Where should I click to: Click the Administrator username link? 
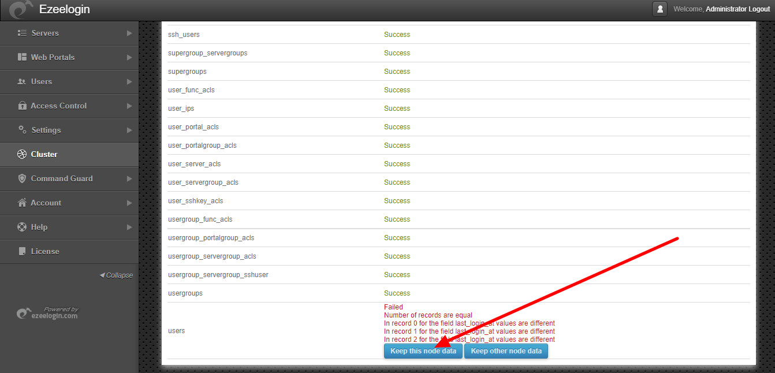(726, 9)
